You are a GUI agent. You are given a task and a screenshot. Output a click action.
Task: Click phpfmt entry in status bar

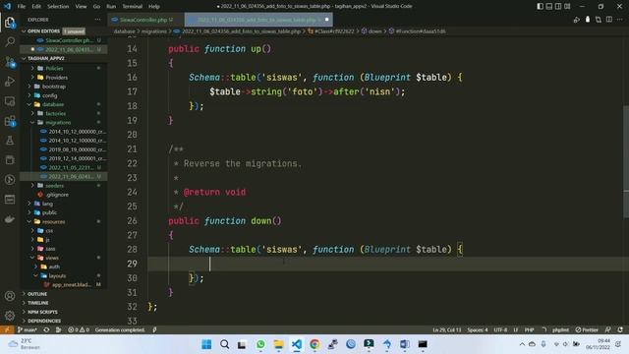point(560,330)
